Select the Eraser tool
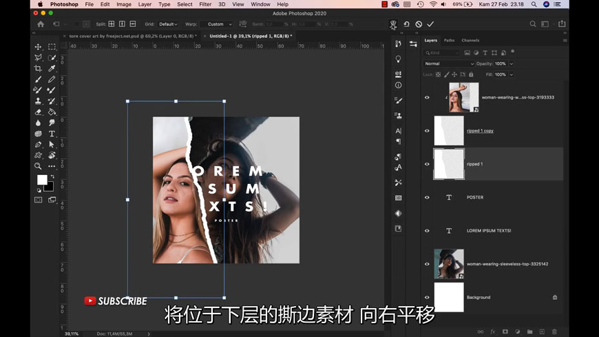 38,112
